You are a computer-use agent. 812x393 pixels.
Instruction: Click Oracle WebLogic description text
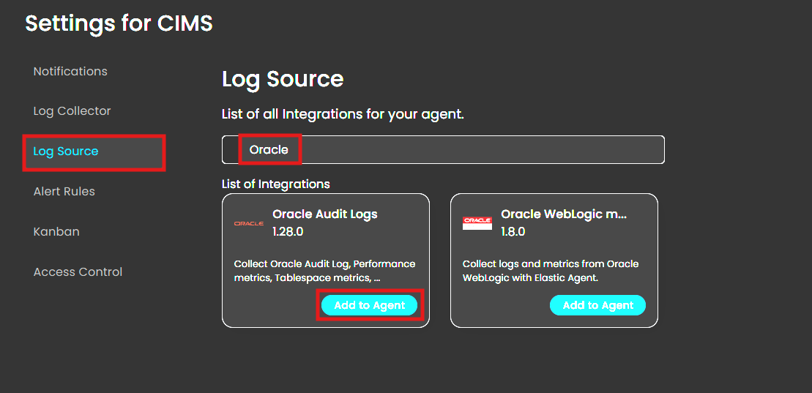(x=551, y=271)
